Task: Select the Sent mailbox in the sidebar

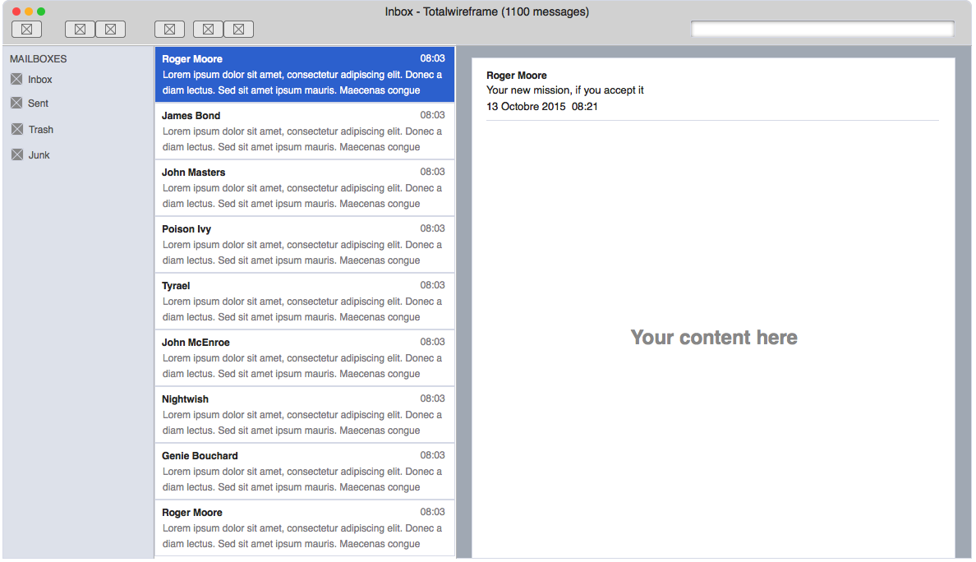Action: pos(38,104)
